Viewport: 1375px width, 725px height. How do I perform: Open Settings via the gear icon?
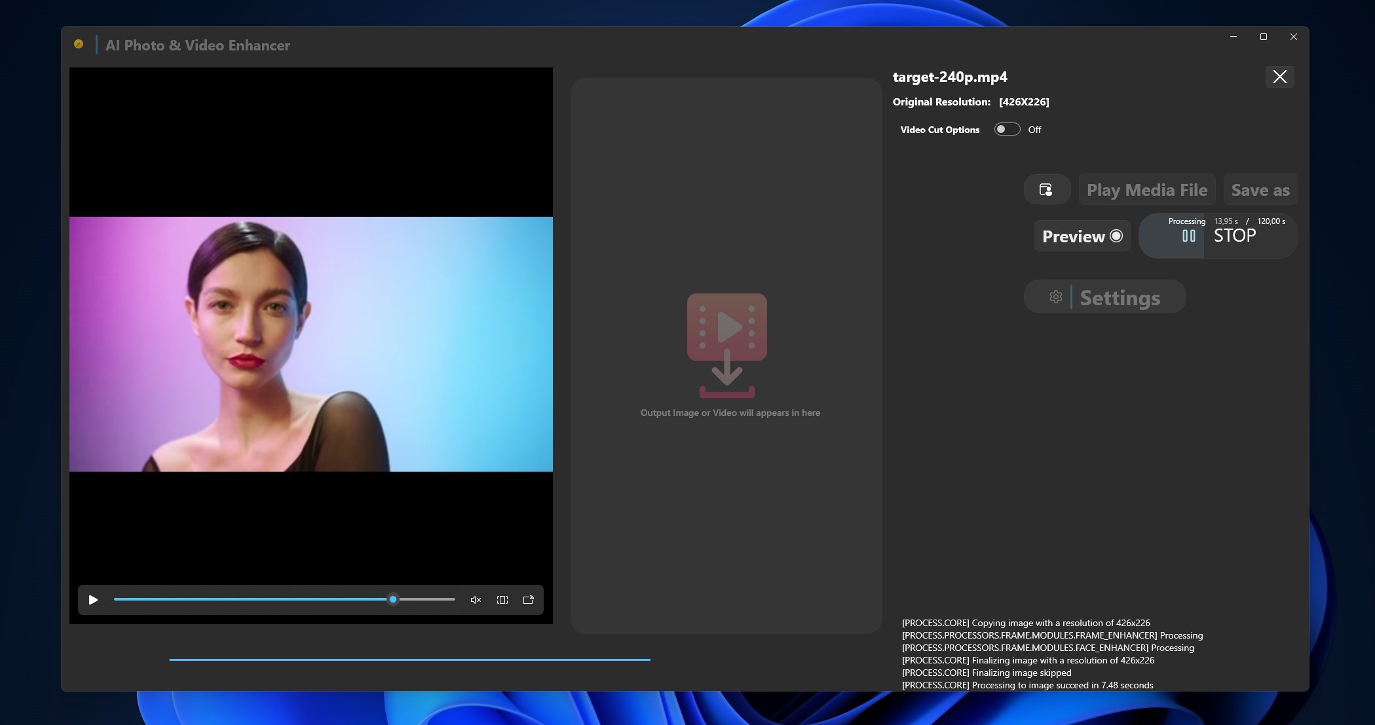1055,297
